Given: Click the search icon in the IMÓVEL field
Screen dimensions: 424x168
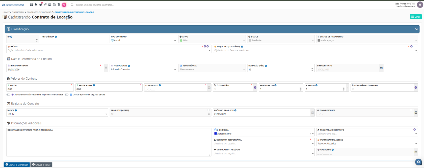Looking at the screenshot, I should coord(205,46).
